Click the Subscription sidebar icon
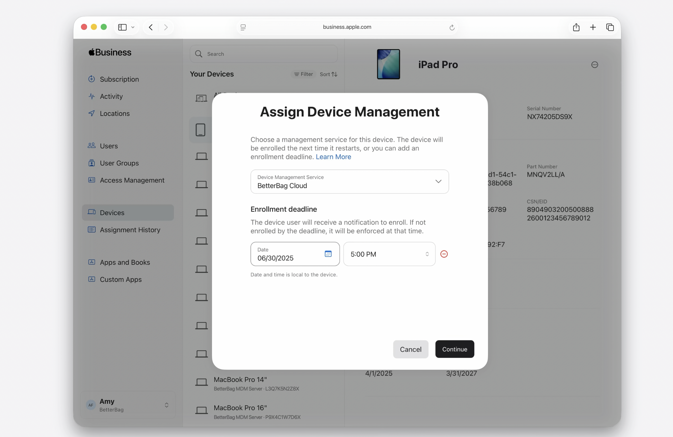This screenshot has width=673, height=437. [91, 79]
